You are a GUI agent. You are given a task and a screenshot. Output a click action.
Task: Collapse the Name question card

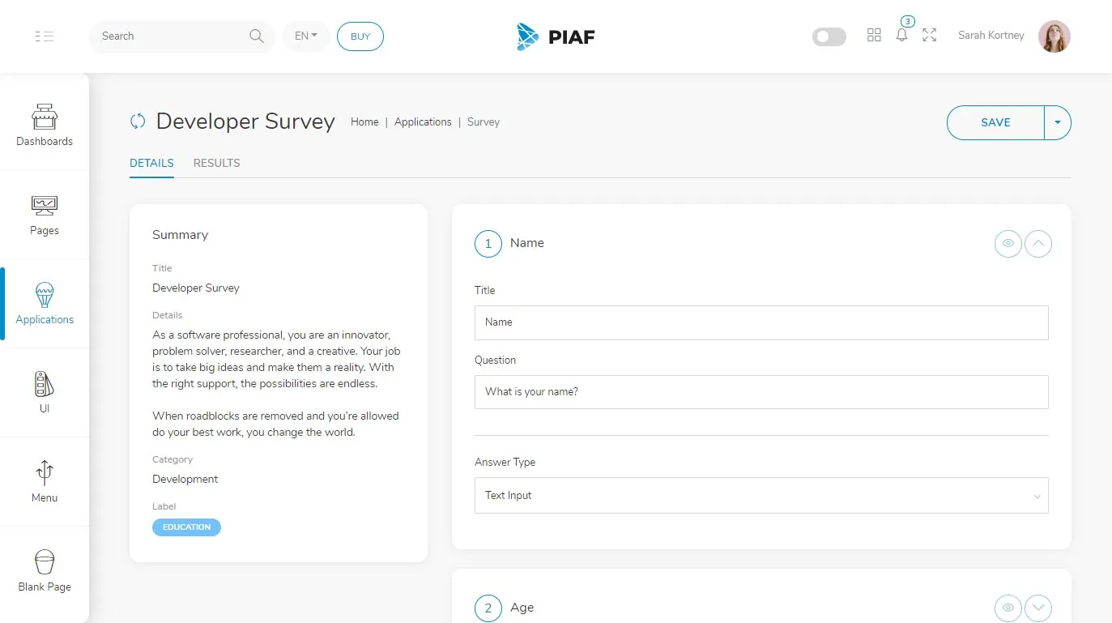point(1038,243)
